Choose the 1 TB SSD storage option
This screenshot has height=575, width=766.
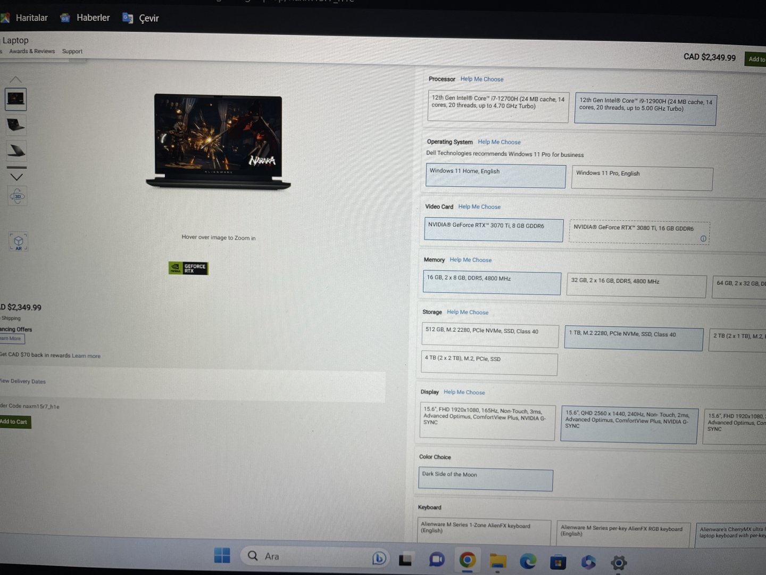coord(634,339)
